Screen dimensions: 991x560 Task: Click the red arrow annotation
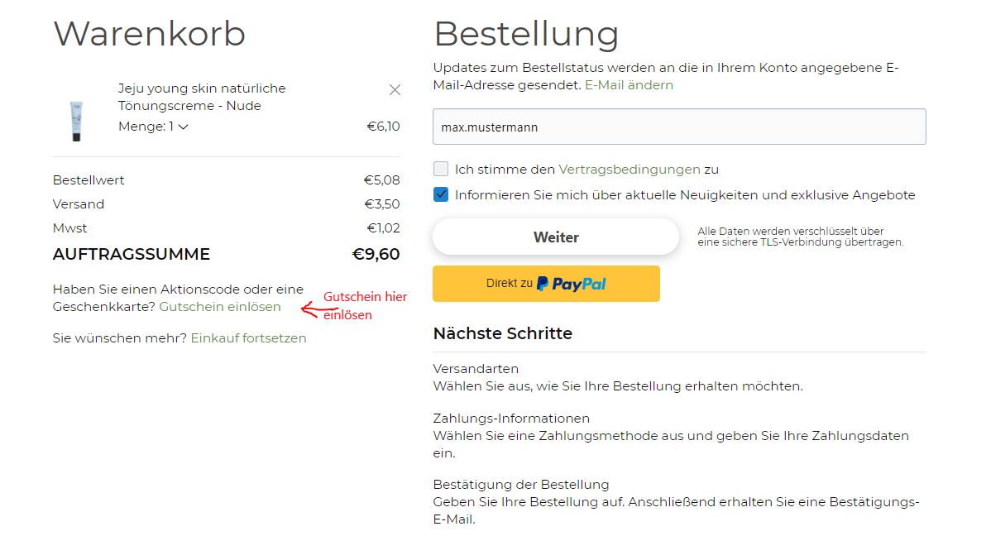point(318,309)
